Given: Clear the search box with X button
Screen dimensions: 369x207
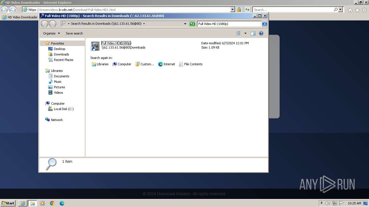Looking at the screenshot, I should coord(264,24).
